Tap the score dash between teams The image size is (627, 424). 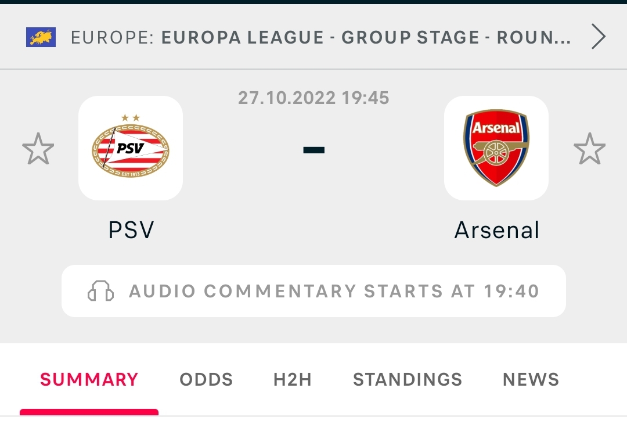[x=313, y=149]
